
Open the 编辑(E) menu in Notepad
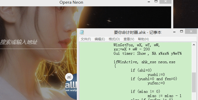point(100,39)
